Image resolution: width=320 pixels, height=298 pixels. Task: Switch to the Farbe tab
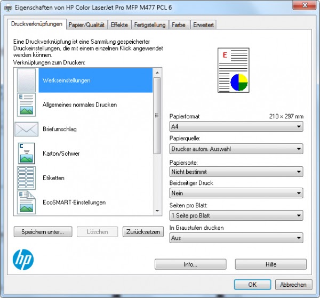179,25
